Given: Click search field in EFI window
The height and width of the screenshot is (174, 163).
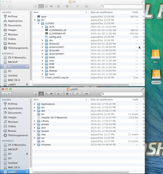Looking at the screenshot, I should 122,6.
